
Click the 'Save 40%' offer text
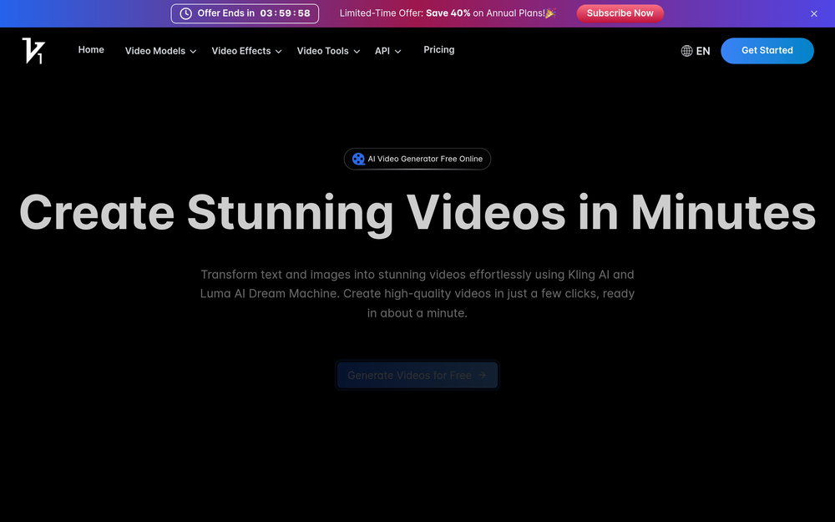coord(448,13)
